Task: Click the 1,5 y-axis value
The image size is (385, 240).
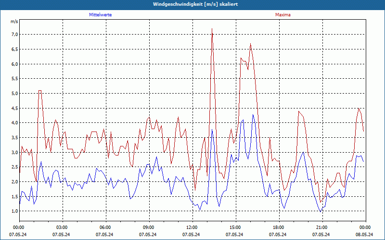Action: 15,196
